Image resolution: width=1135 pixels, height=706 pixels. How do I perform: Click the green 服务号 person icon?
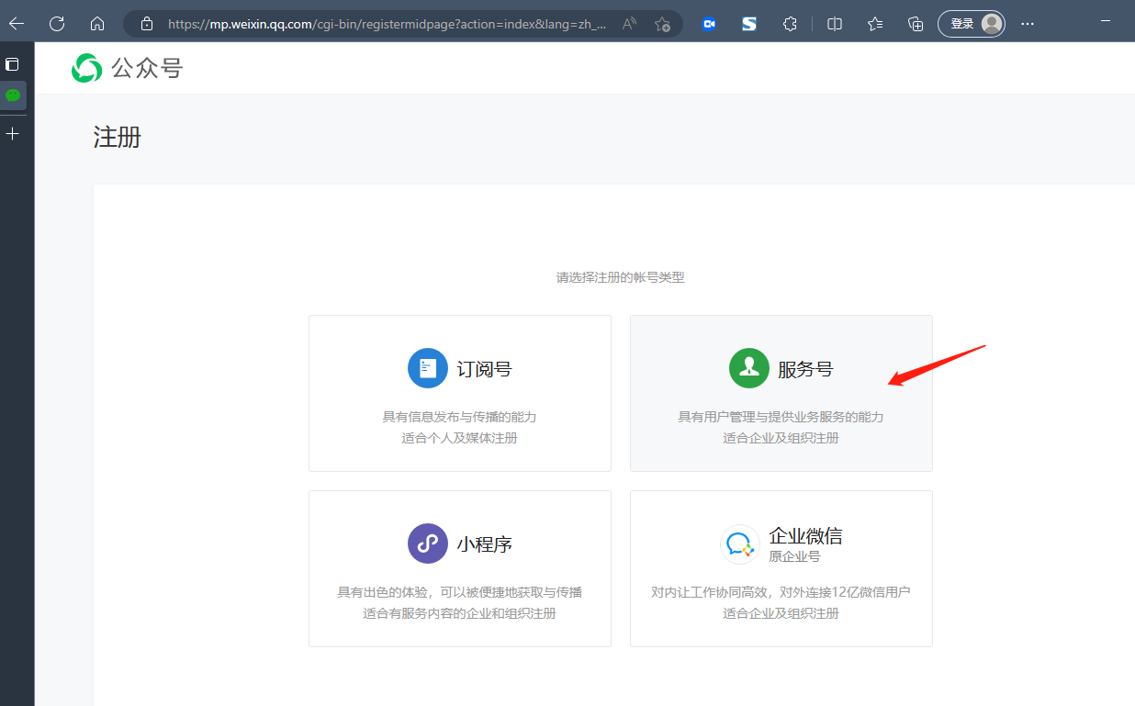pos(748,368)
